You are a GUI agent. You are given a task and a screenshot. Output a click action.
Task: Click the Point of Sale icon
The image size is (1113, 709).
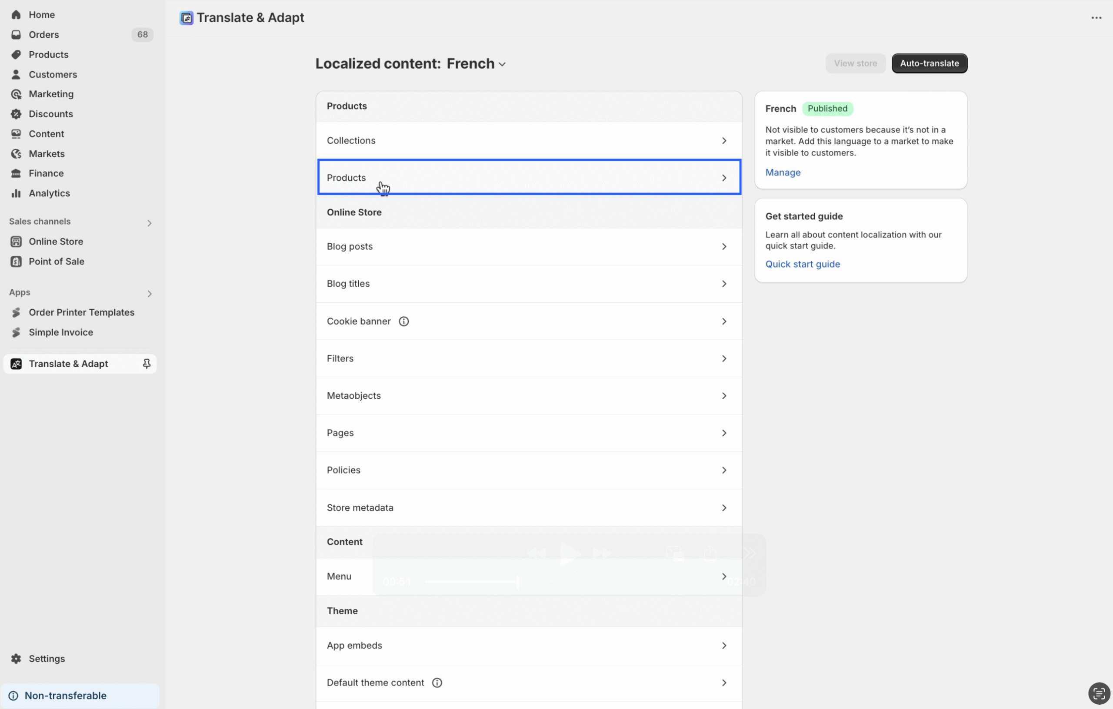pos(16,262)
